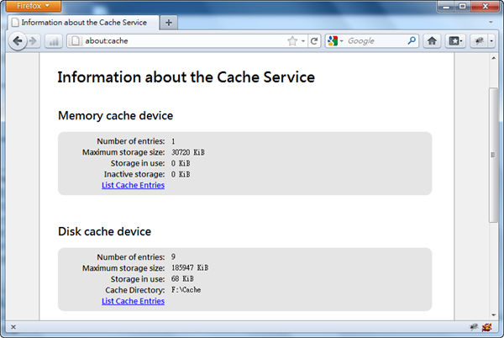Close the add-on bar with X

(12, 326)
